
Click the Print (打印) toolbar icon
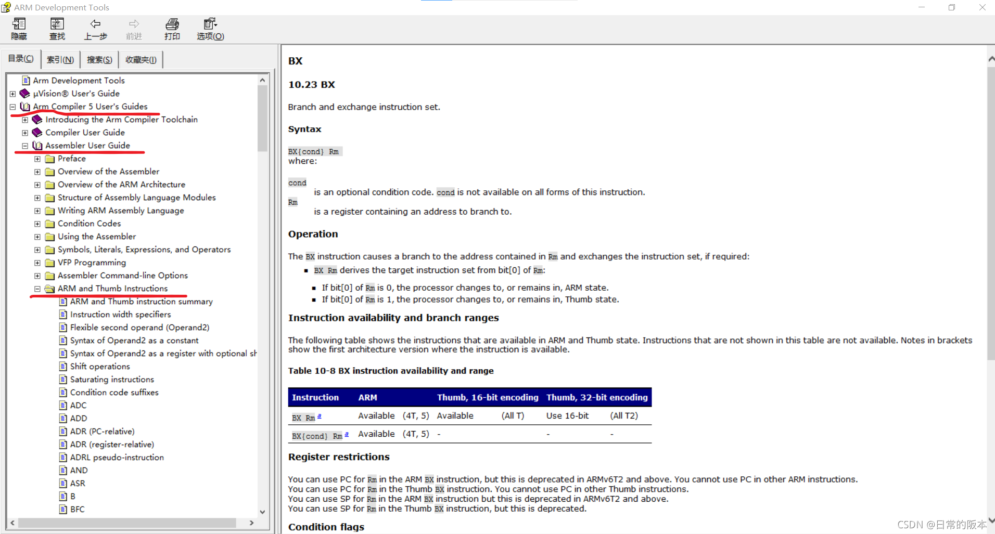[x=172, y=24]
